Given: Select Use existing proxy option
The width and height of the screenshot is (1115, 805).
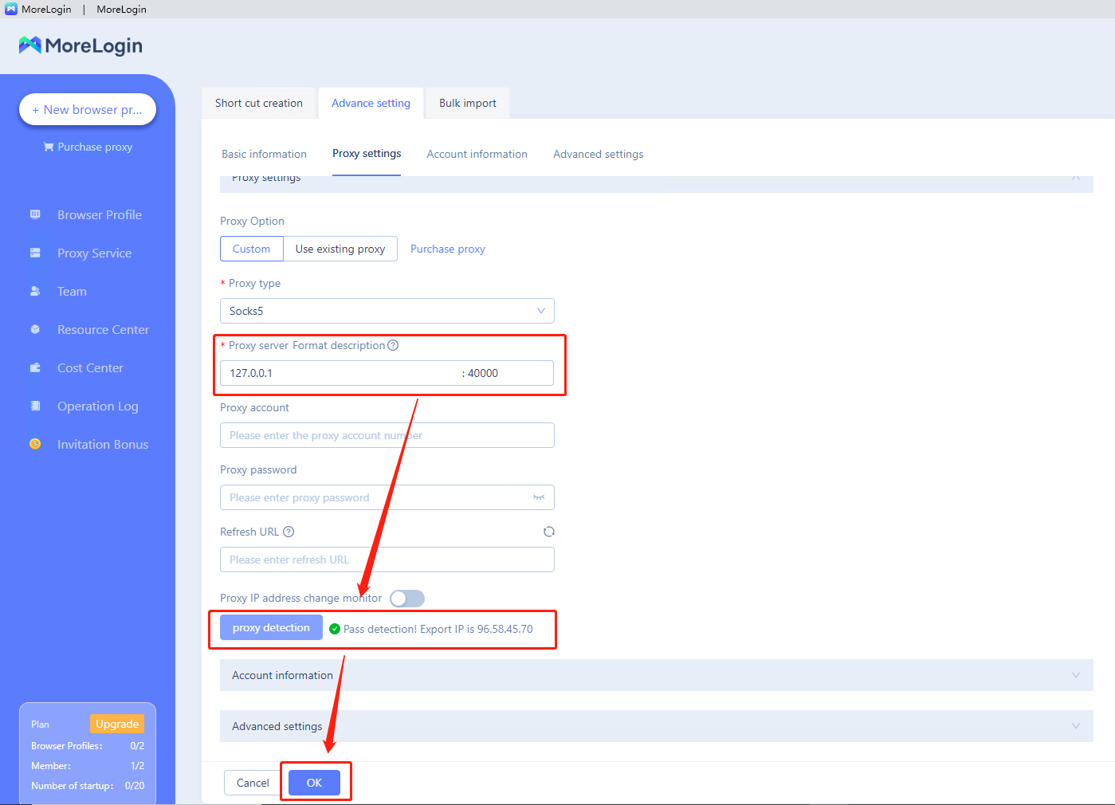Looking at the screenshot, I should click(340, 249).
